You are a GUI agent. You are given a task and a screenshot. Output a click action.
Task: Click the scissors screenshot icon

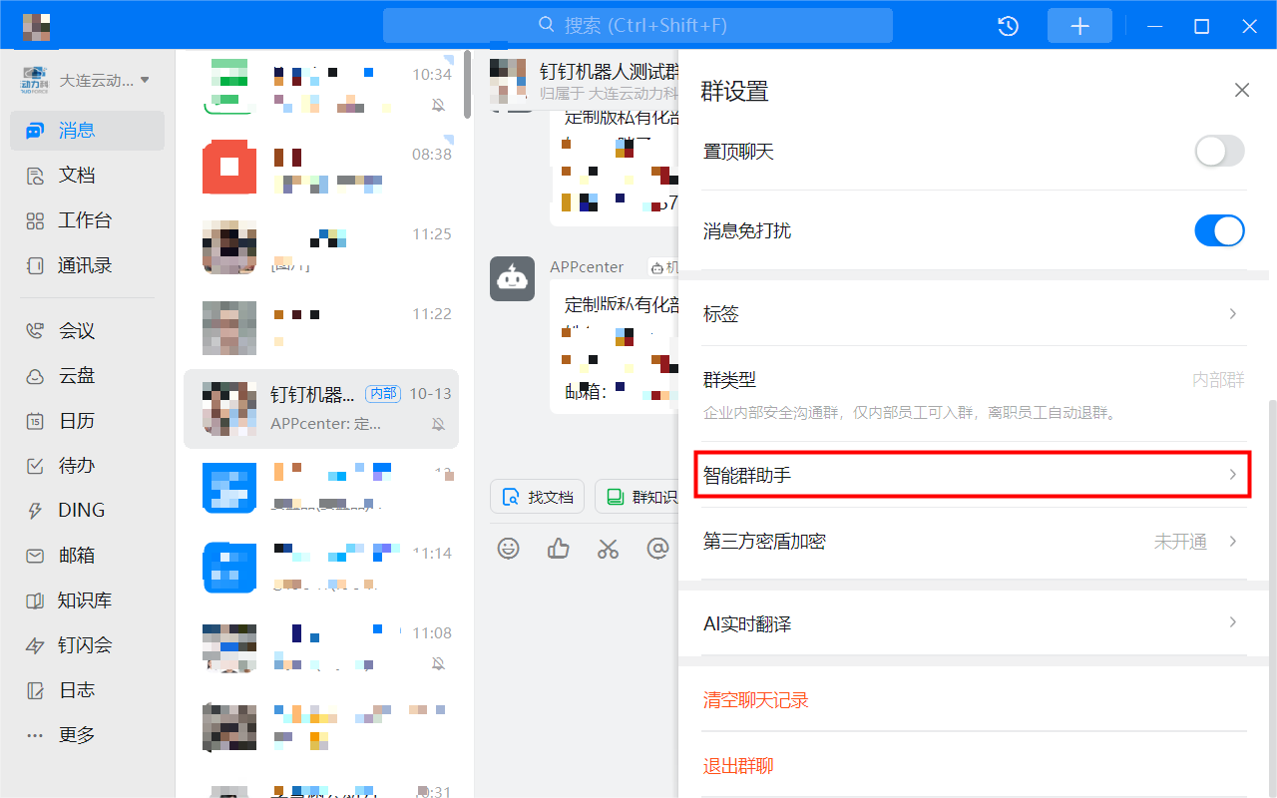pos(609,548)
